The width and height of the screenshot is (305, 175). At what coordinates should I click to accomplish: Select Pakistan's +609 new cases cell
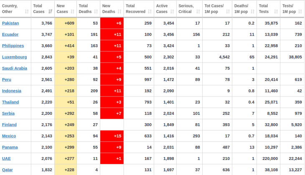(x=66, y=23)
